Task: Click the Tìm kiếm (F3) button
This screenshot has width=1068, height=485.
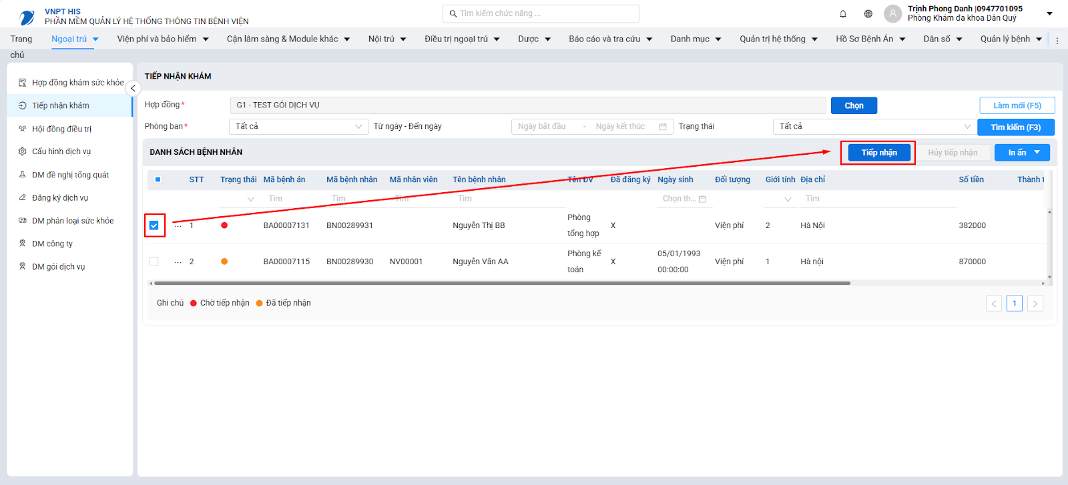Action: tap(1016, 127)
